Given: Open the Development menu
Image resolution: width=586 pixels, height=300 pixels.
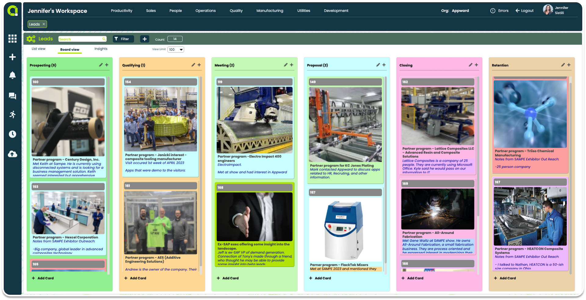Looking at the screenshot, I should pos(336,11).
